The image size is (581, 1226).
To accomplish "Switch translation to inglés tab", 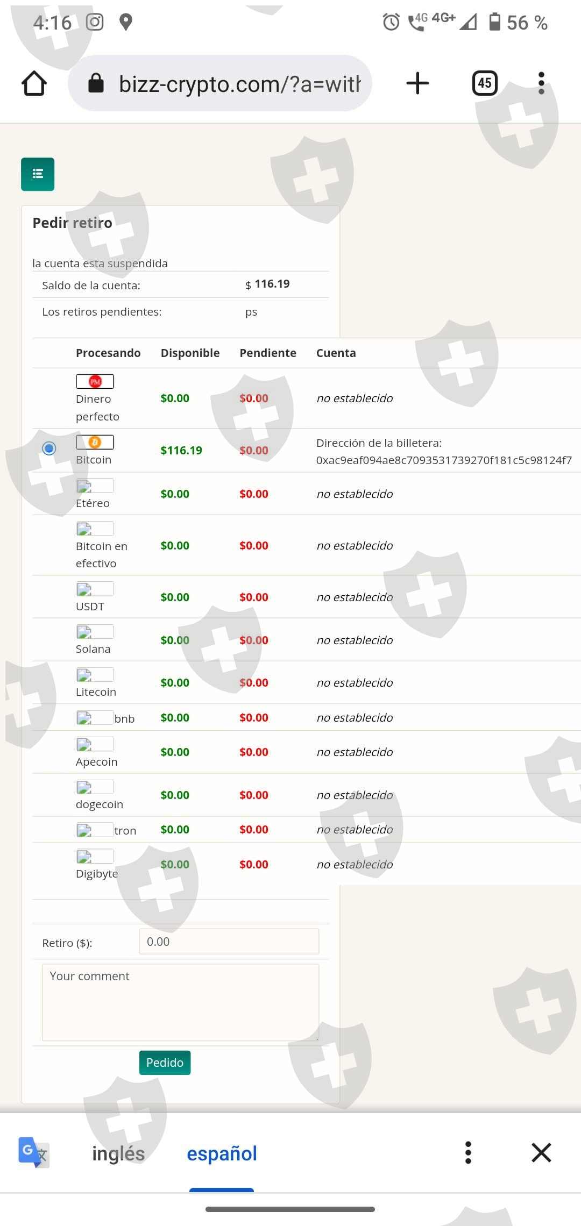I will click(x=118, y=1153).
